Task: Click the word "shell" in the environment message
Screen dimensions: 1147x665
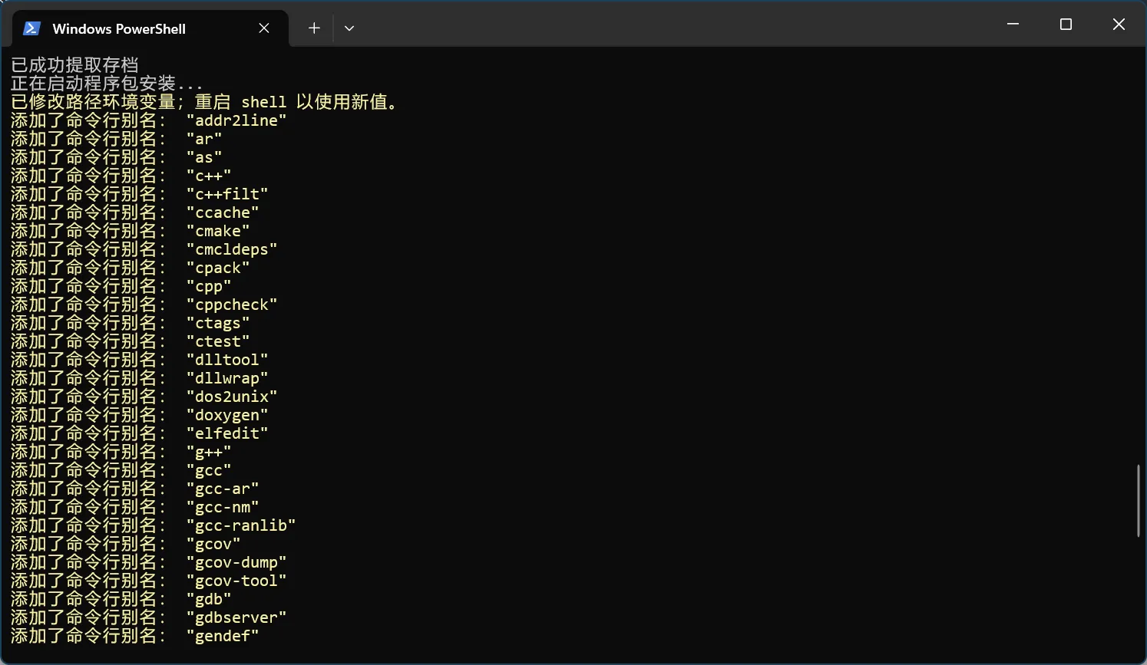Action: [263, 102]
